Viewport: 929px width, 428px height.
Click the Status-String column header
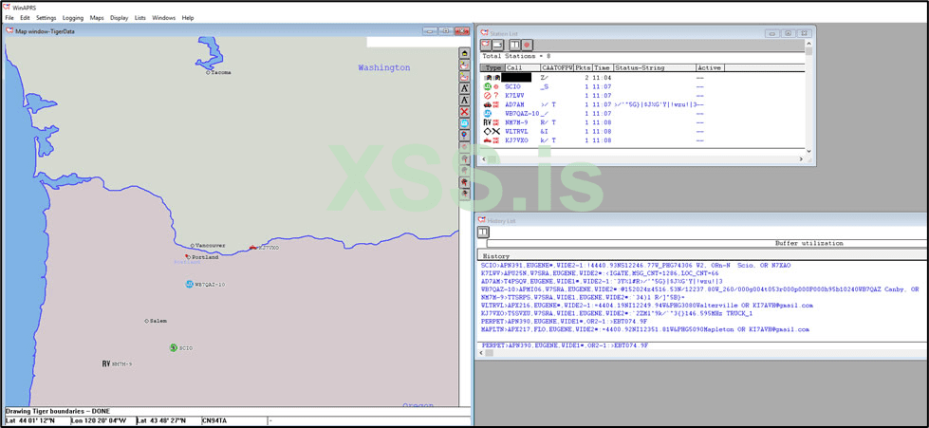click(x=654, y=68)
